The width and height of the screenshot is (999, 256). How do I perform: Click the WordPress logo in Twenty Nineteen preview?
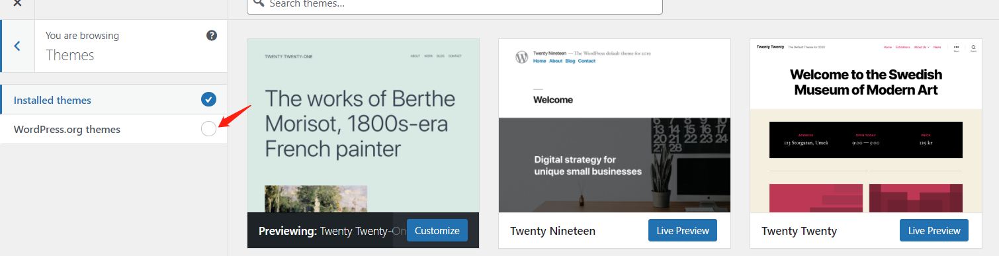pyautogui.click(x=521, y=57)
